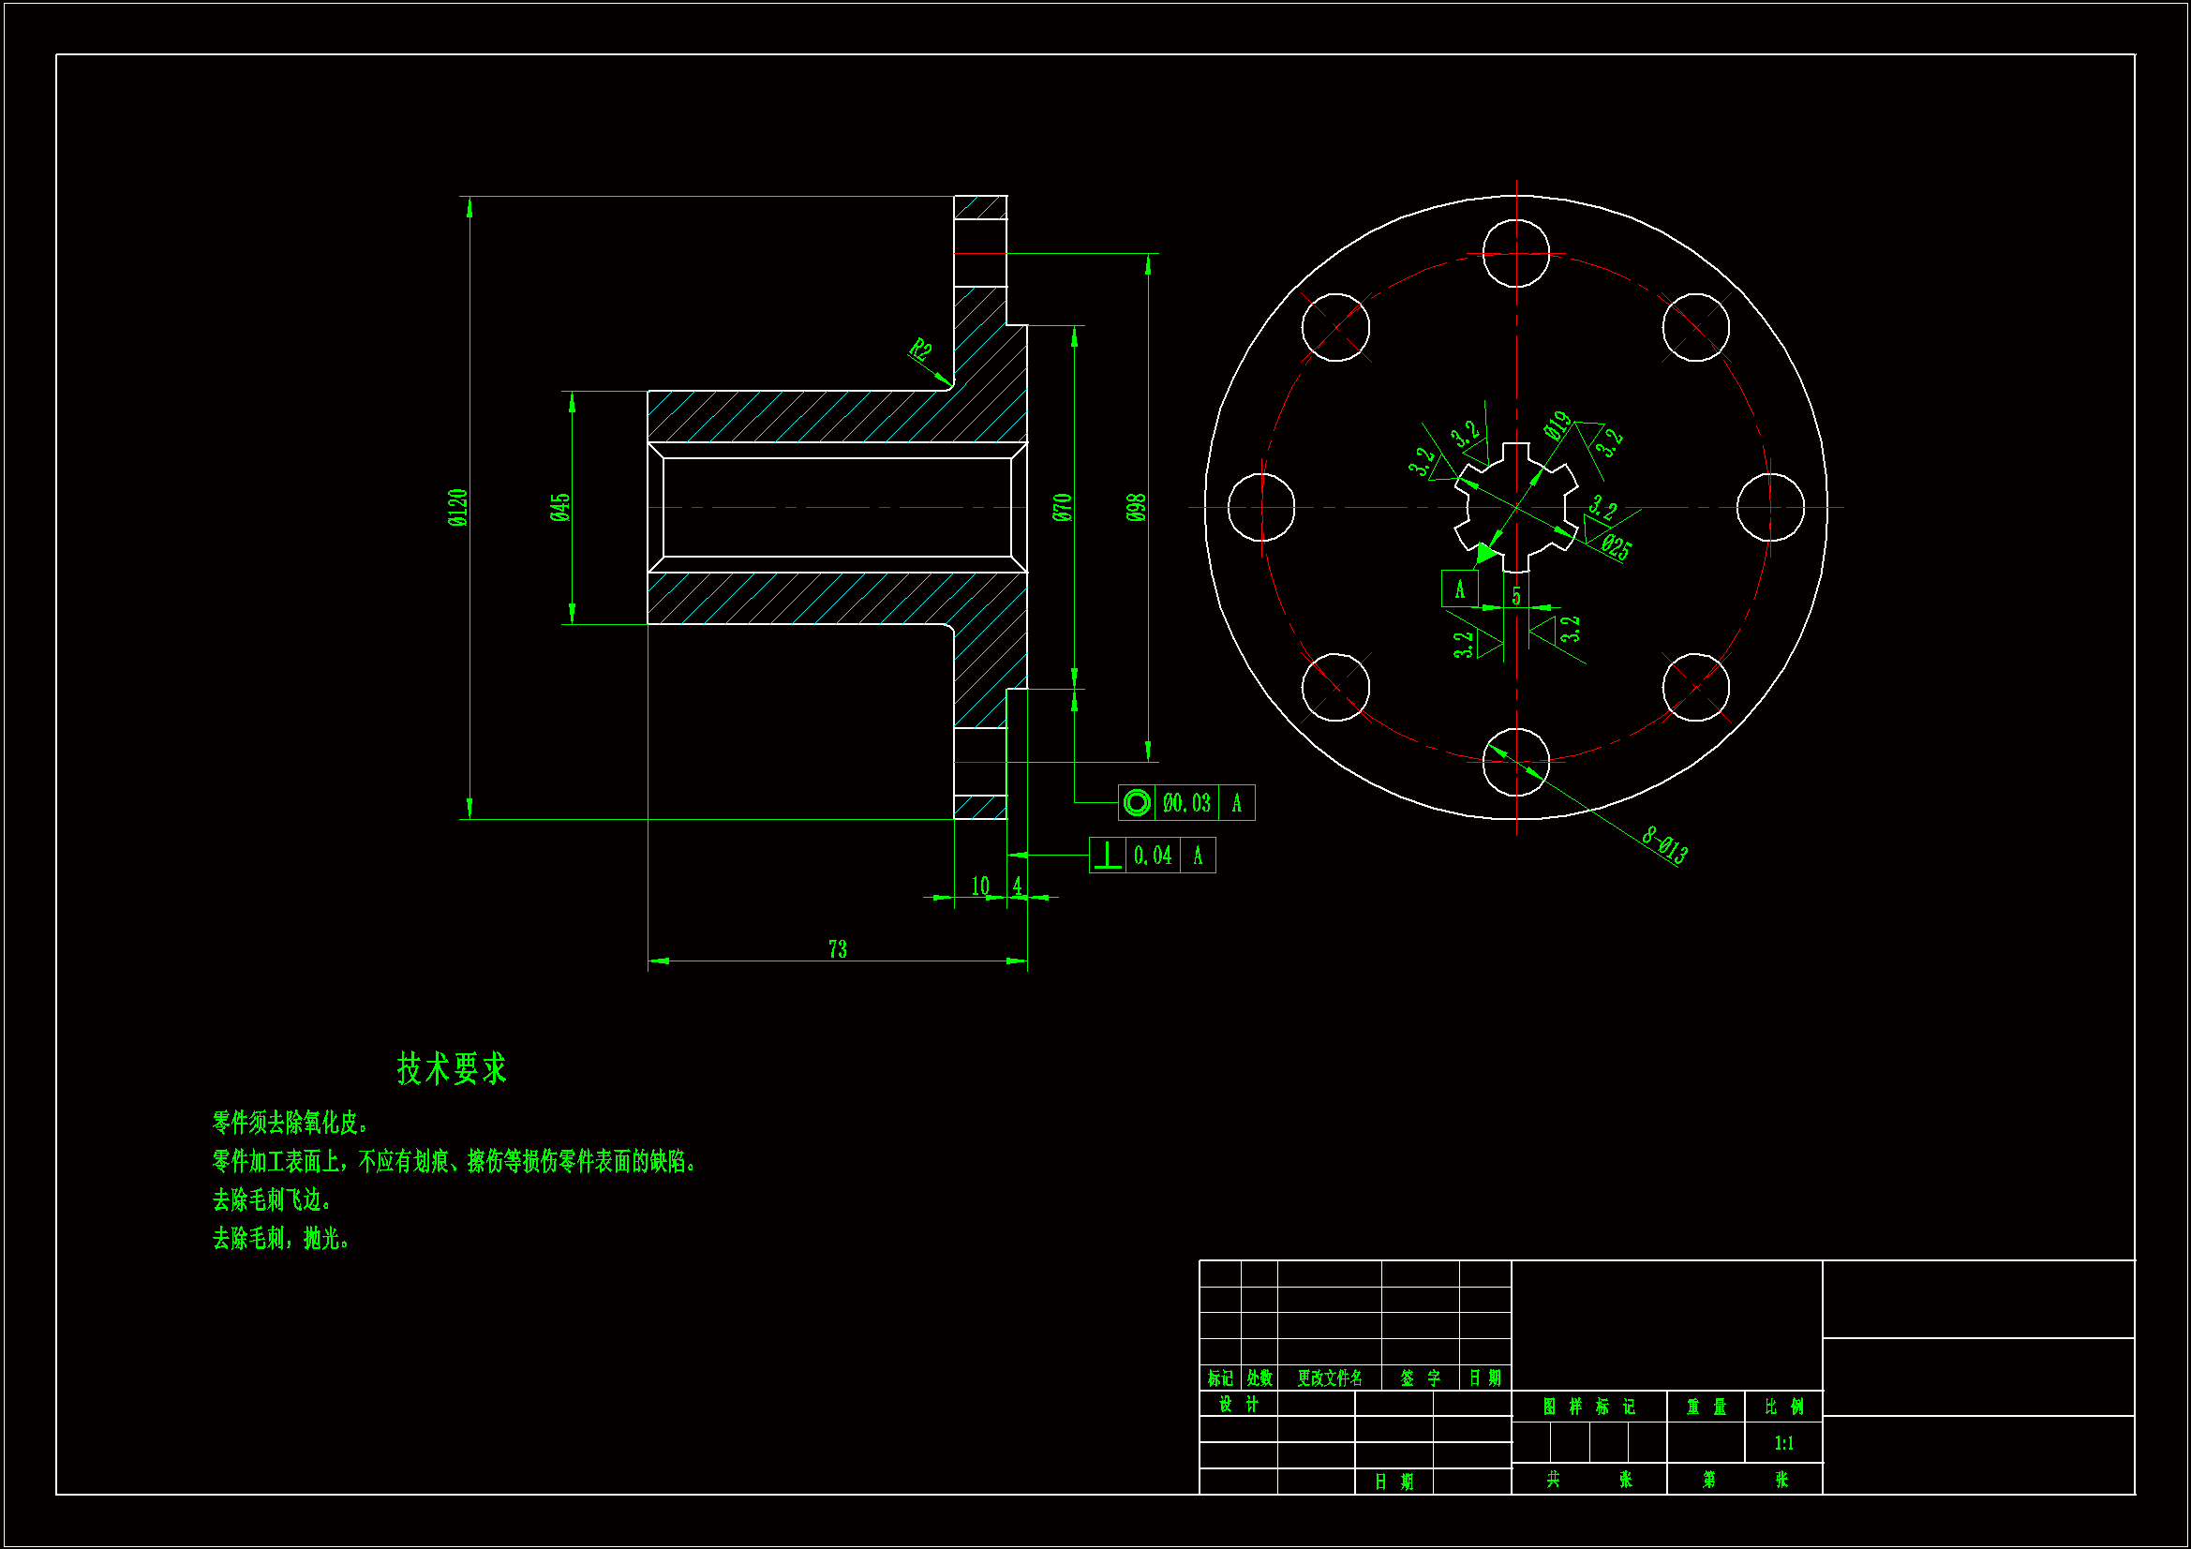Screen dimensions: 2191x1549
Task: Click the concentricity symbol in the tolerance frame
Action: [1136, 803]
